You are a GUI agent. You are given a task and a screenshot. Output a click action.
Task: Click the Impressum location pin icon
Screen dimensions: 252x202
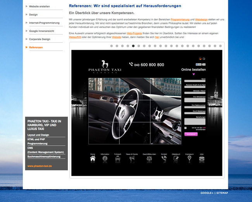(x=189, y=158)
